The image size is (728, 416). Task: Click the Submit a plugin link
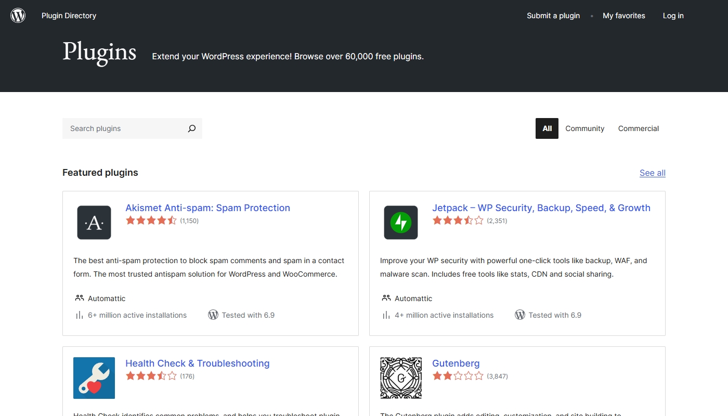click(x=553, y=16)
